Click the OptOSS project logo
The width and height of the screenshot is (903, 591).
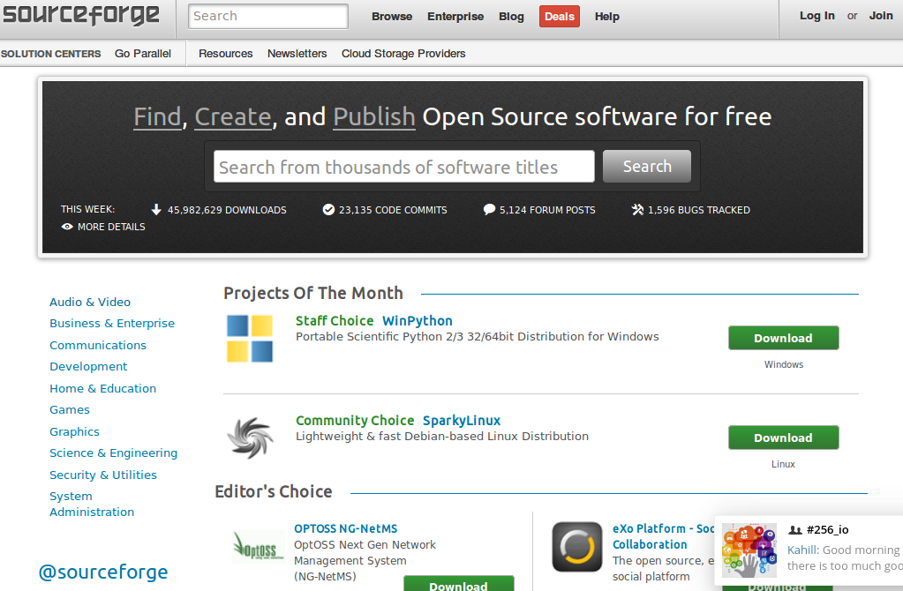click(x=259, y=547)
